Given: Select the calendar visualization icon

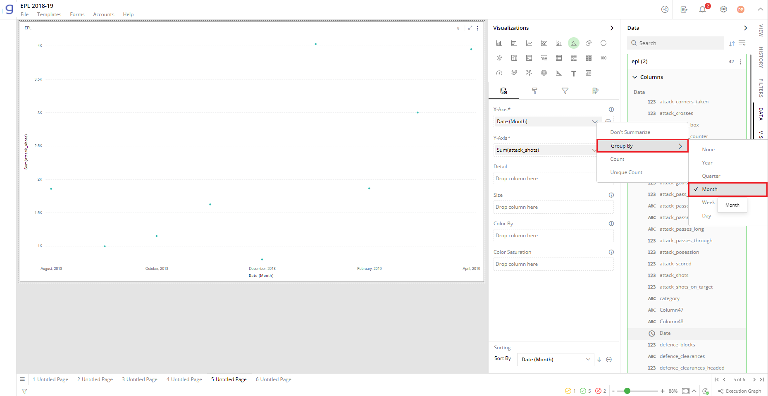Looking at the screenshot, I should click(x=589, y=73).
